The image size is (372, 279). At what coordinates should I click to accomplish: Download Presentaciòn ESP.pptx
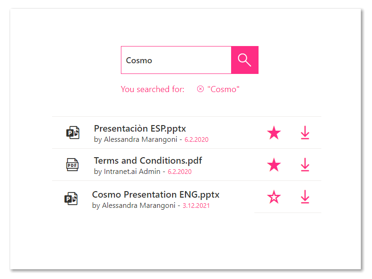[305, 133]
